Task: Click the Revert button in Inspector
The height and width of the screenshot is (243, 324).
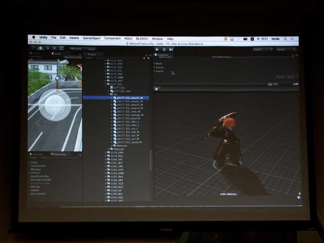Action: (x=280, y=77)
